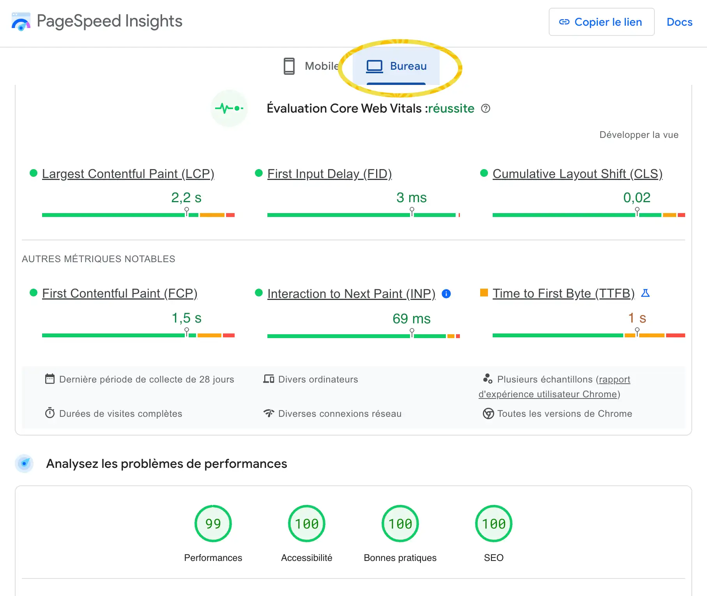
Task: Click the TTFB experimental flask icon
Action: (645, 293)
